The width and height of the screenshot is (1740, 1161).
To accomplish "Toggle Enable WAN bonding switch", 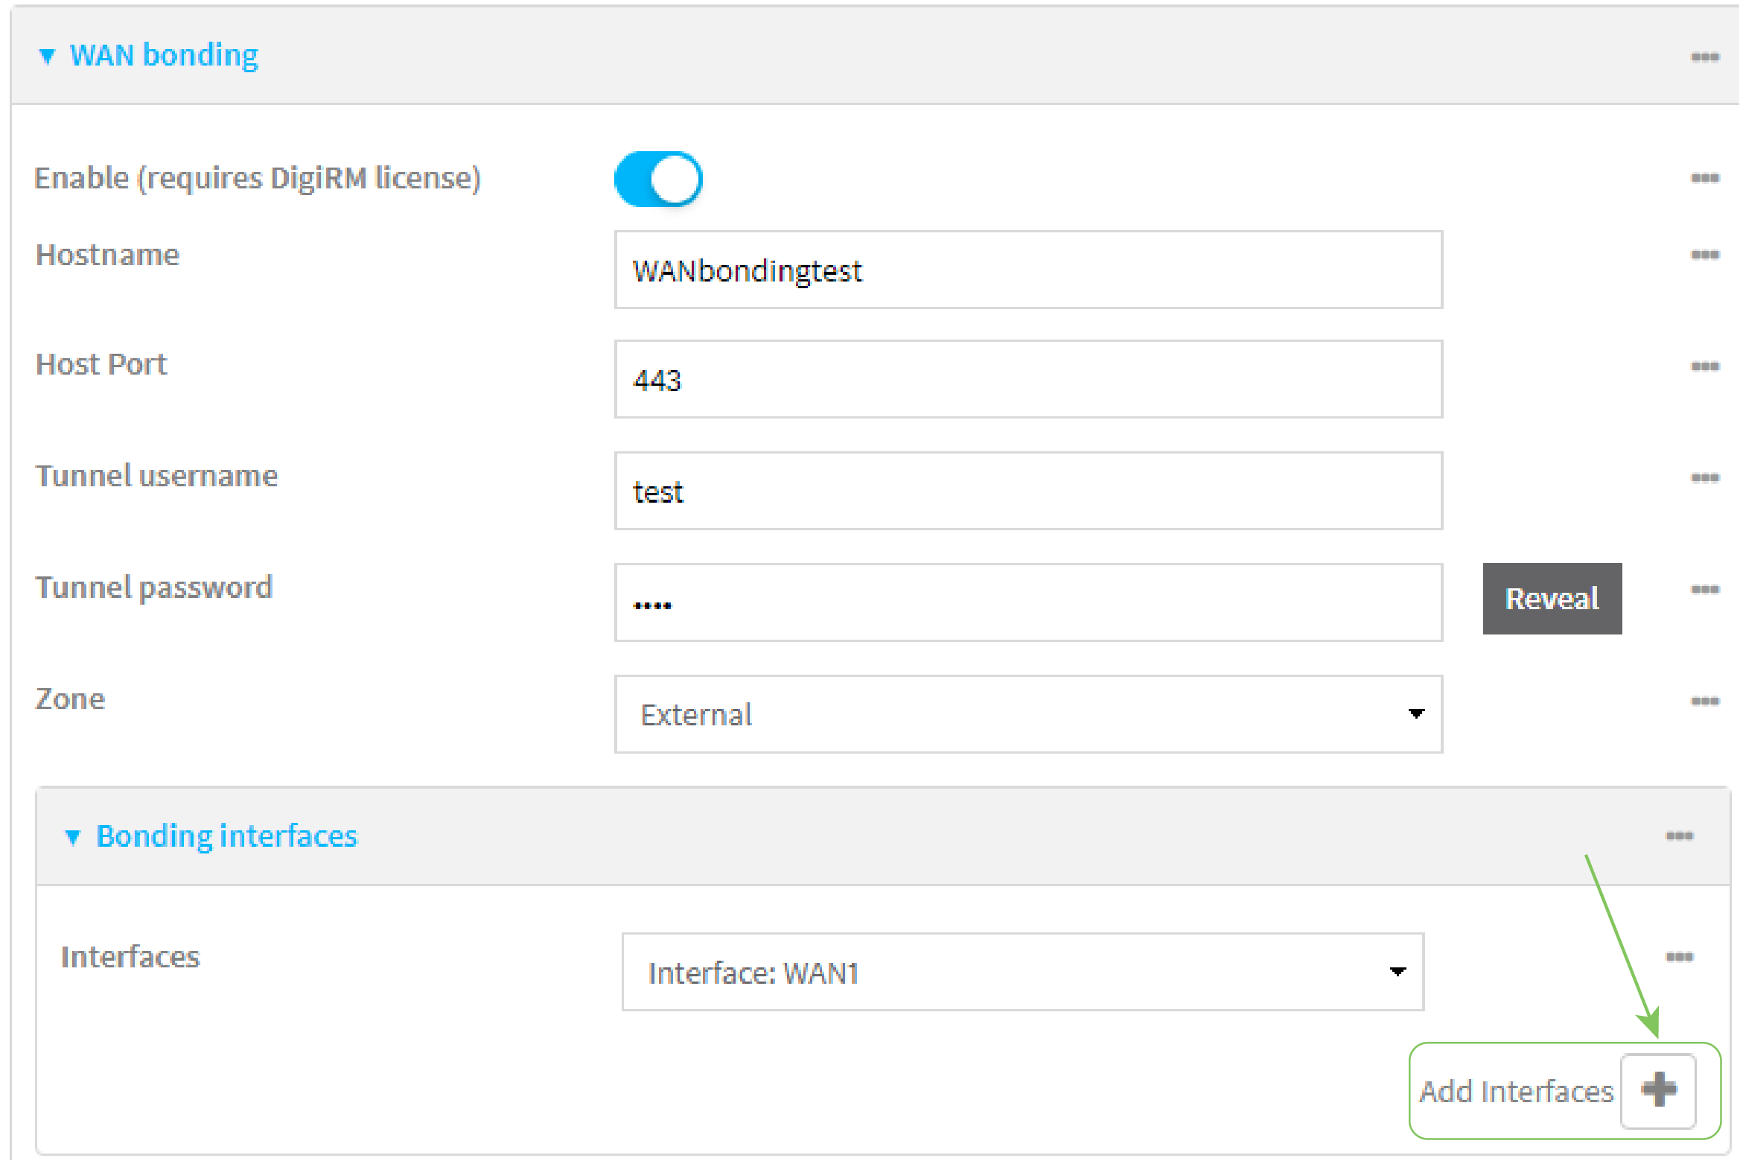I will pyautogui.click(x=658, y=179).
